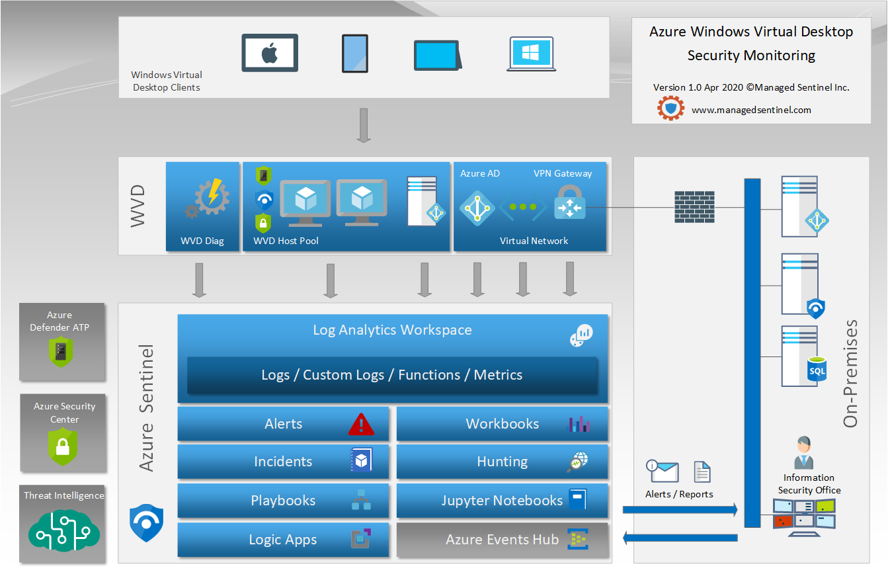Image resolution: width=888 pixels, height=584 pixels.
Task: Click the report document icon near Alerts / Reports
Action: (702, 472)
